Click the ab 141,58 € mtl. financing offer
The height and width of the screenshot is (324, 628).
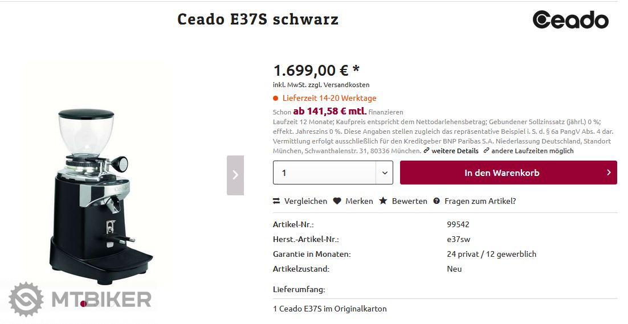coord(329,112)
